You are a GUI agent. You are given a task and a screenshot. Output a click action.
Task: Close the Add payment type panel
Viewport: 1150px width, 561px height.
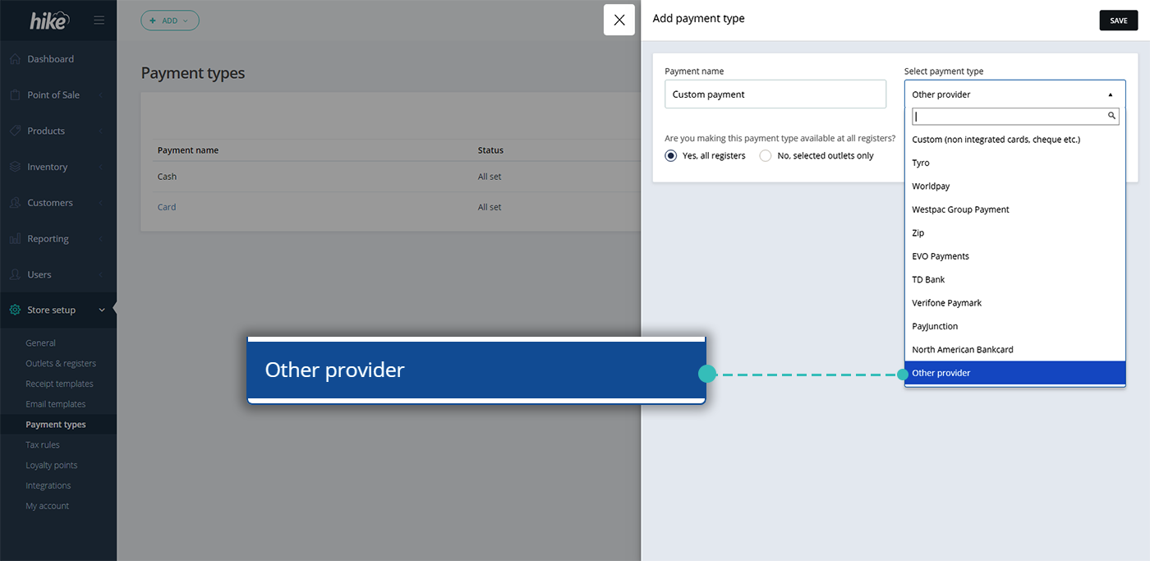(x=619, y=20)
